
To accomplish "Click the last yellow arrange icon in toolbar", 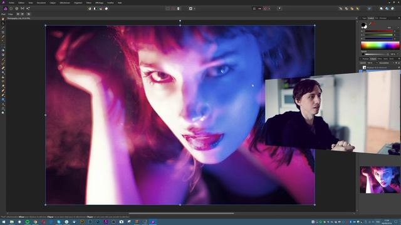I will (x=358, y=8).
